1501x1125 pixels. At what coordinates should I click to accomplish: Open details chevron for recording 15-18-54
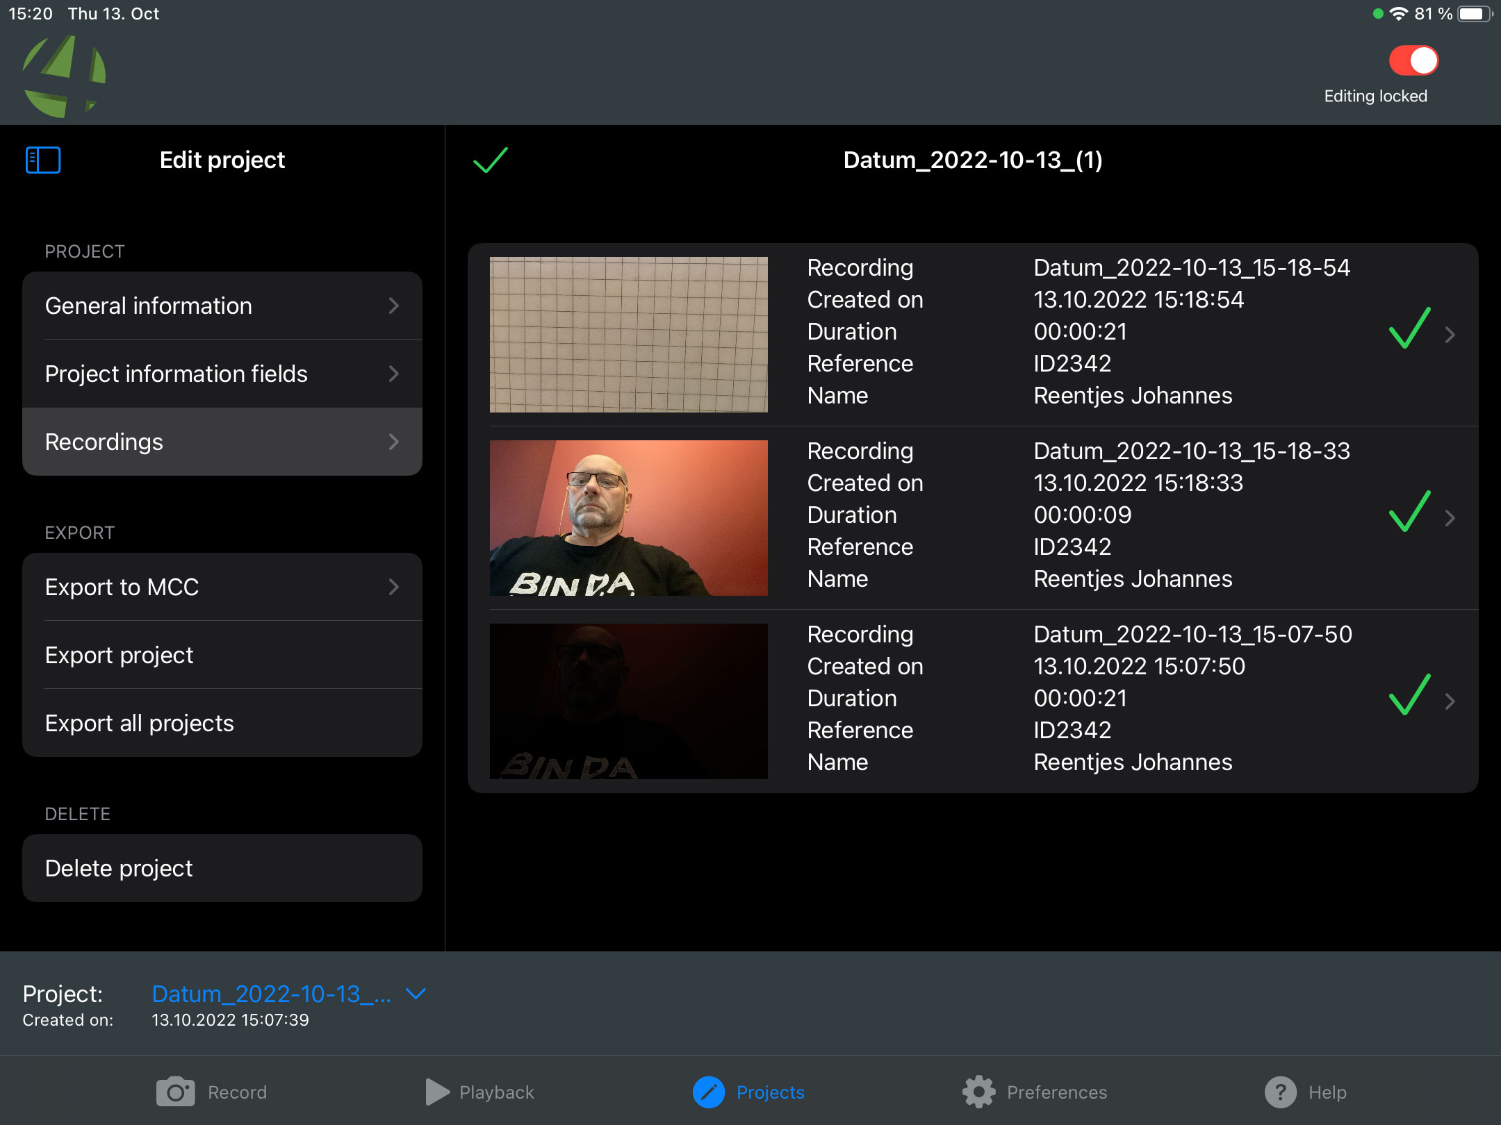[1450, 335]
